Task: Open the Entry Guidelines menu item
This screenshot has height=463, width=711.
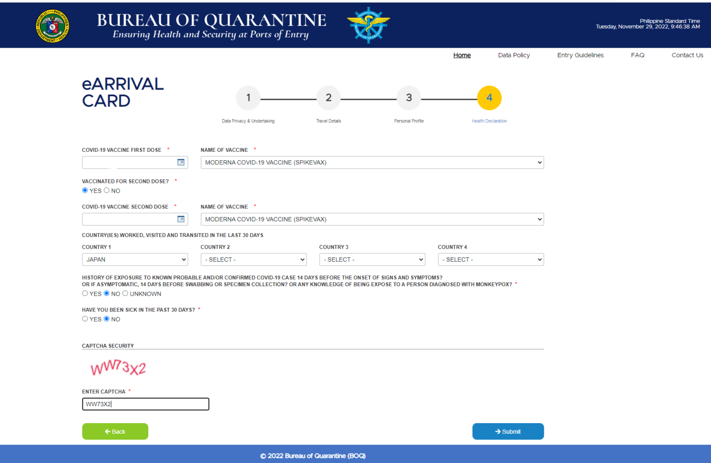Action: (580, 55)
